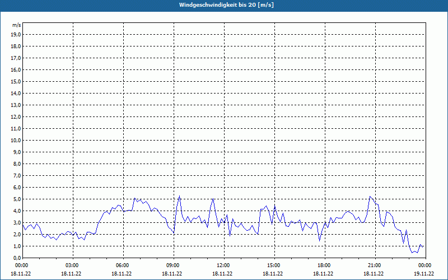This screenshot has height=280, width=448.
Task: Click the 17,0 y-axis value
Action: 16,58
